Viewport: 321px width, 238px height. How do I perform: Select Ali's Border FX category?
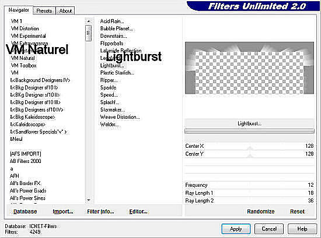[x=25, y=183]
